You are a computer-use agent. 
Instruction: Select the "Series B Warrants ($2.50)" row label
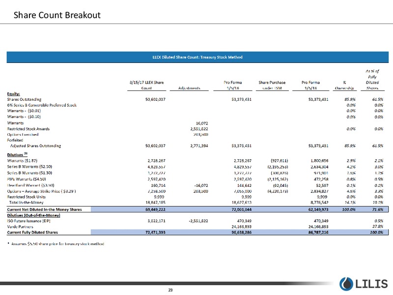click(x=29, y=167)
